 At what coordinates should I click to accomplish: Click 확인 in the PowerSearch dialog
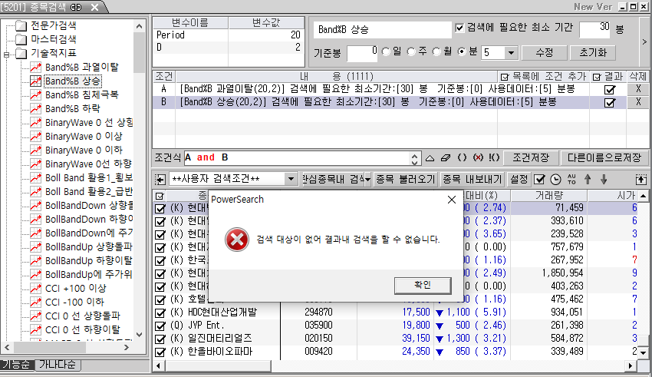423,285
